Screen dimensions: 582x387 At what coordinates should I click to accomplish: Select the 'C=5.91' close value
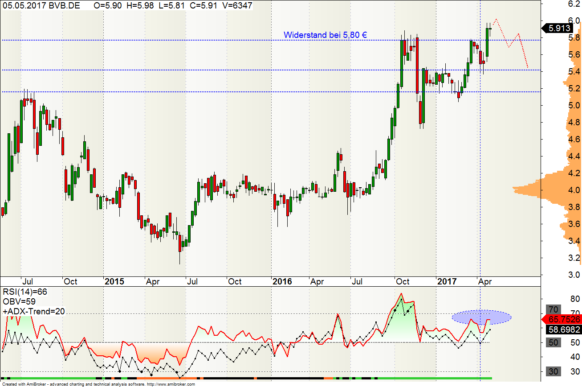(203, 5)
